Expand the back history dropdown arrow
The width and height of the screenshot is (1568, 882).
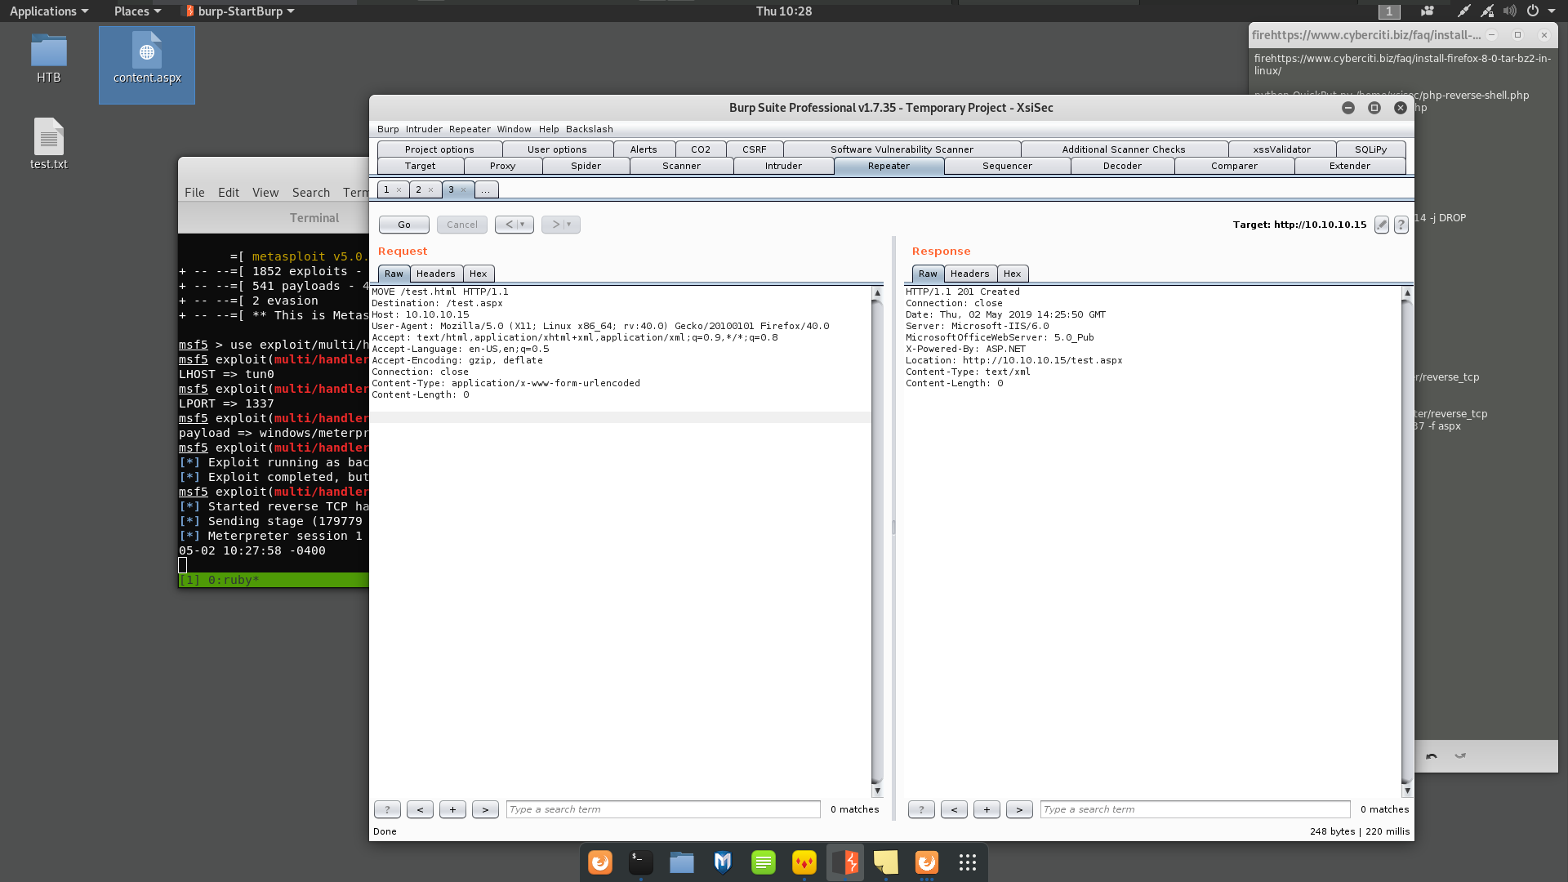[523, 225]
